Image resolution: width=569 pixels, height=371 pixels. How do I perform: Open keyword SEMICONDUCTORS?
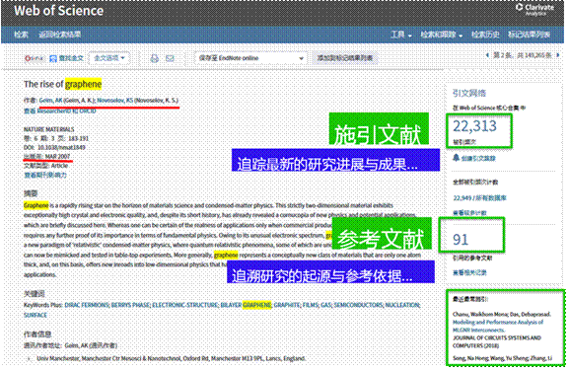[x=358, y=305]
